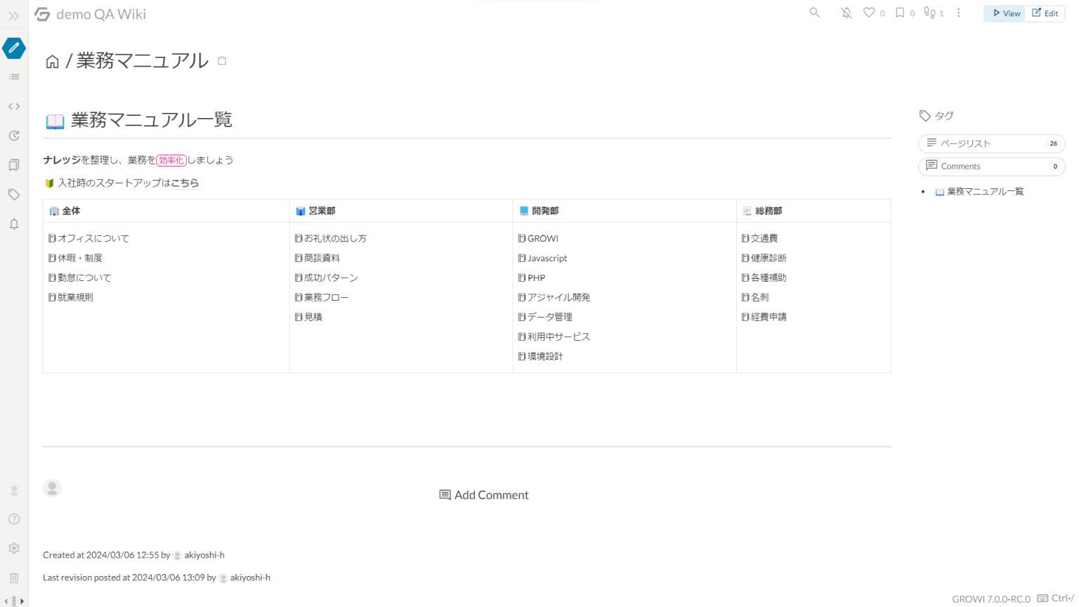Expand the ページリスト panel showing 26 pages
Image resolution: width=1079 pixels, height=607 pixels.
[x=991, y=143]
